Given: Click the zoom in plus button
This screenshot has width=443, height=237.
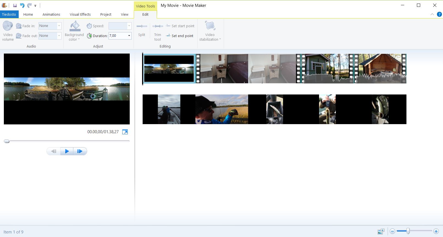Looking at the screenshot, I should point(436,231).
